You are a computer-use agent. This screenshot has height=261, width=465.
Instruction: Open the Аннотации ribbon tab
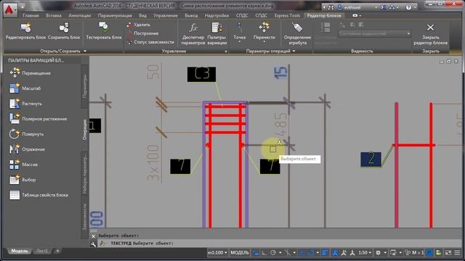[79, 15]
